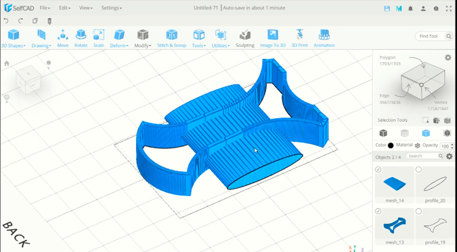Open the View menu

(86, 8)
